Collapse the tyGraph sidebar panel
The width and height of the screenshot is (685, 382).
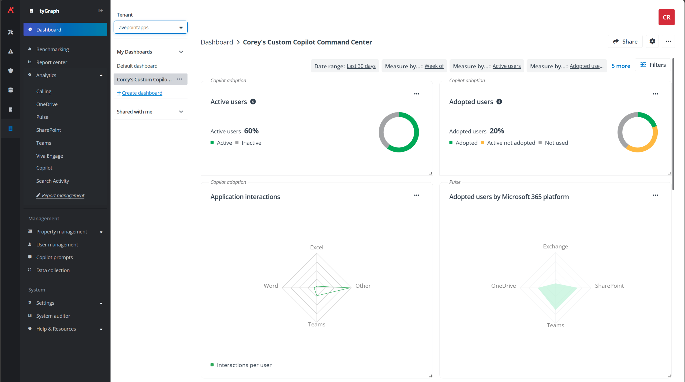pyautogui.click(x=101, y=11)
